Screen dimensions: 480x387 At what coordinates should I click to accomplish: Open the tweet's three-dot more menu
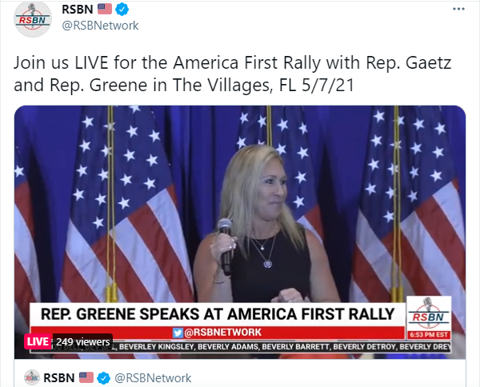(458, 9)
